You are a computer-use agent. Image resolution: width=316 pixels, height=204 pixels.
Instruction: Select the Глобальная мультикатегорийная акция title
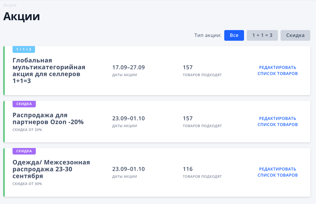click(x=49, y=71)
